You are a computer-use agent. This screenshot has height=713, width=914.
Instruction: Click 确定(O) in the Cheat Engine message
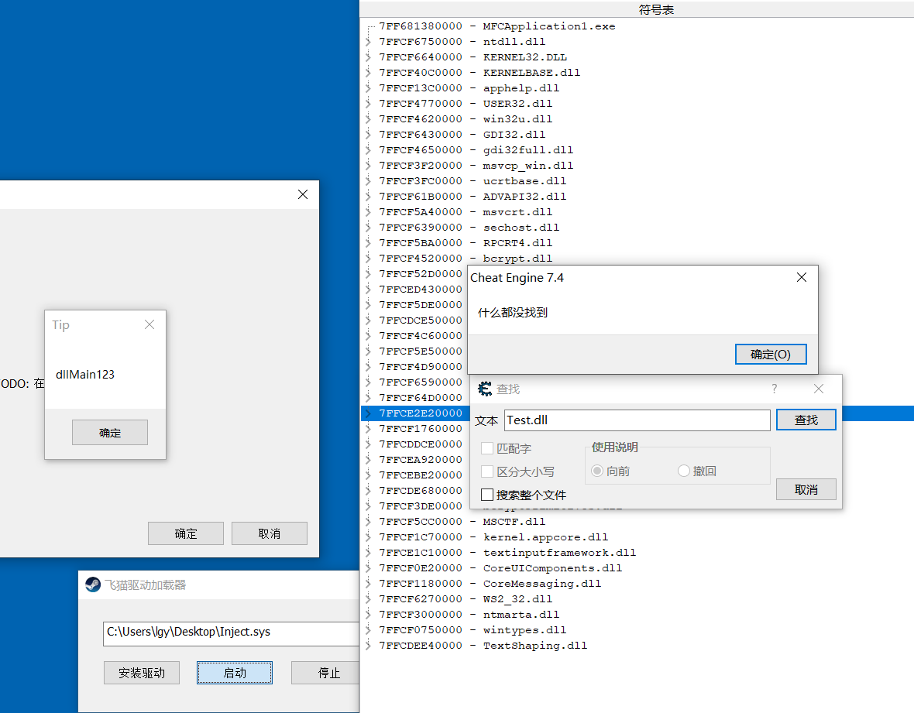point(771,354)
